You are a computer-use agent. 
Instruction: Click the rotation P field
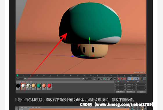(141, 87)
